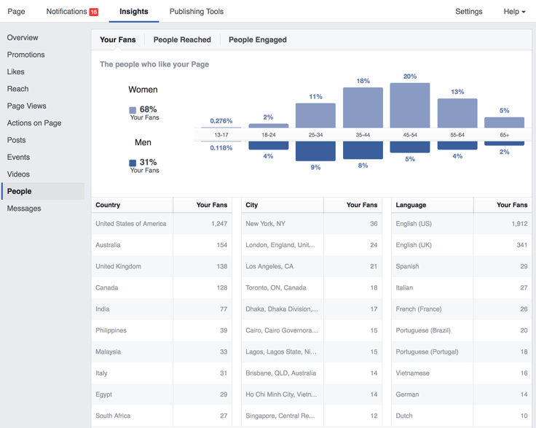Select the Spanish language row
Image resolution: width=536 pixels, height=428 pixels.
(x=462, y=267)
